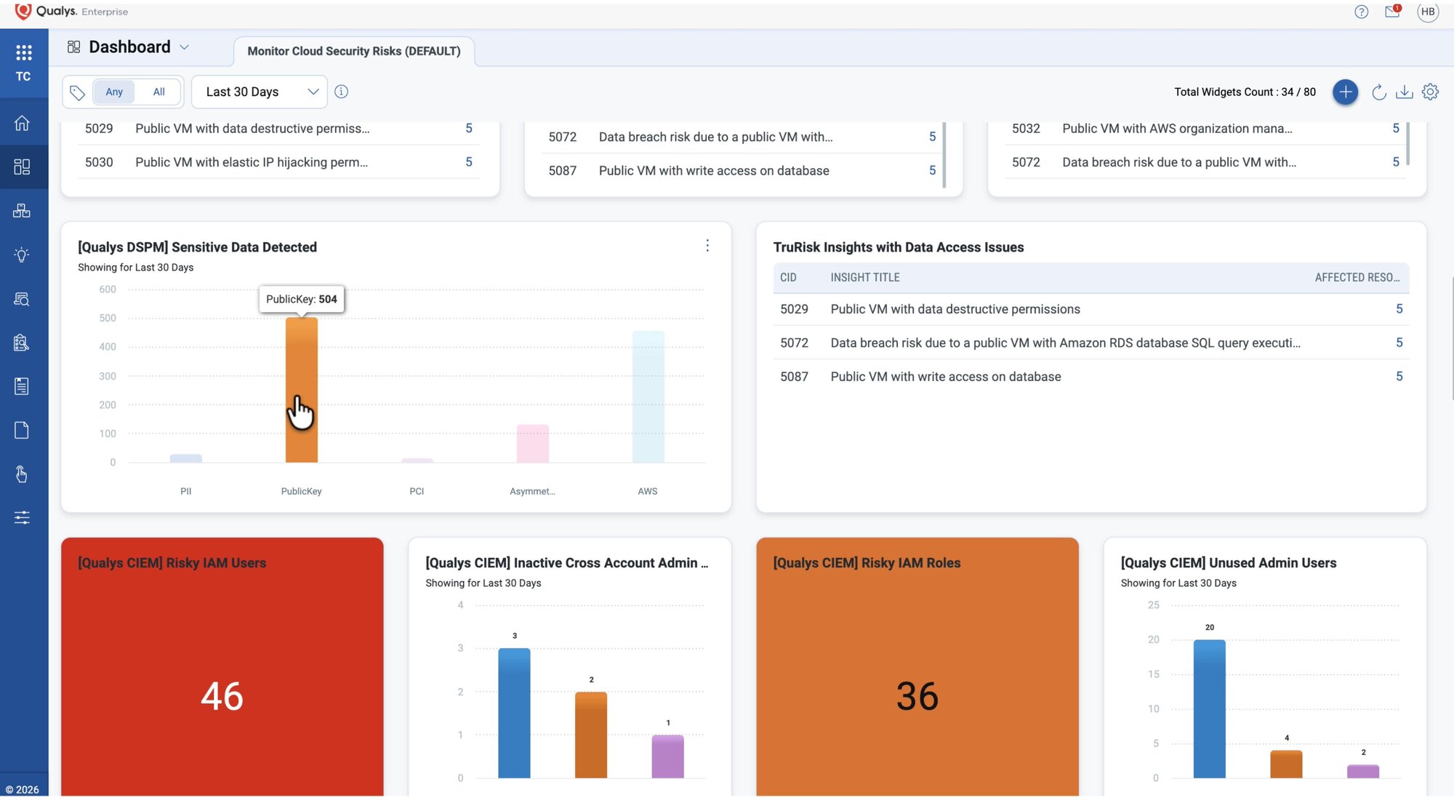Switch tag filter to All

[158, 92]
